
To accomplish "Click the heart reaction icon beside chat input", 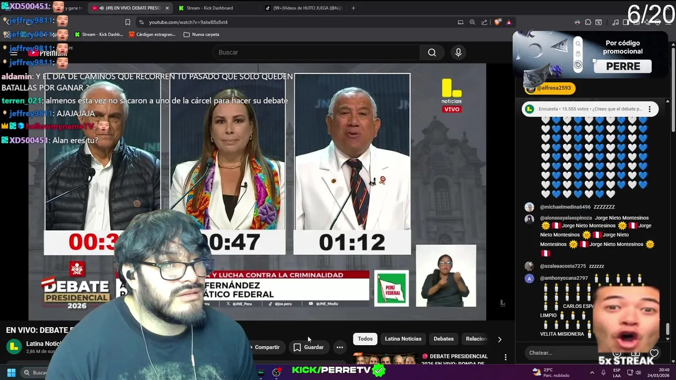I will tap(654, 353).
